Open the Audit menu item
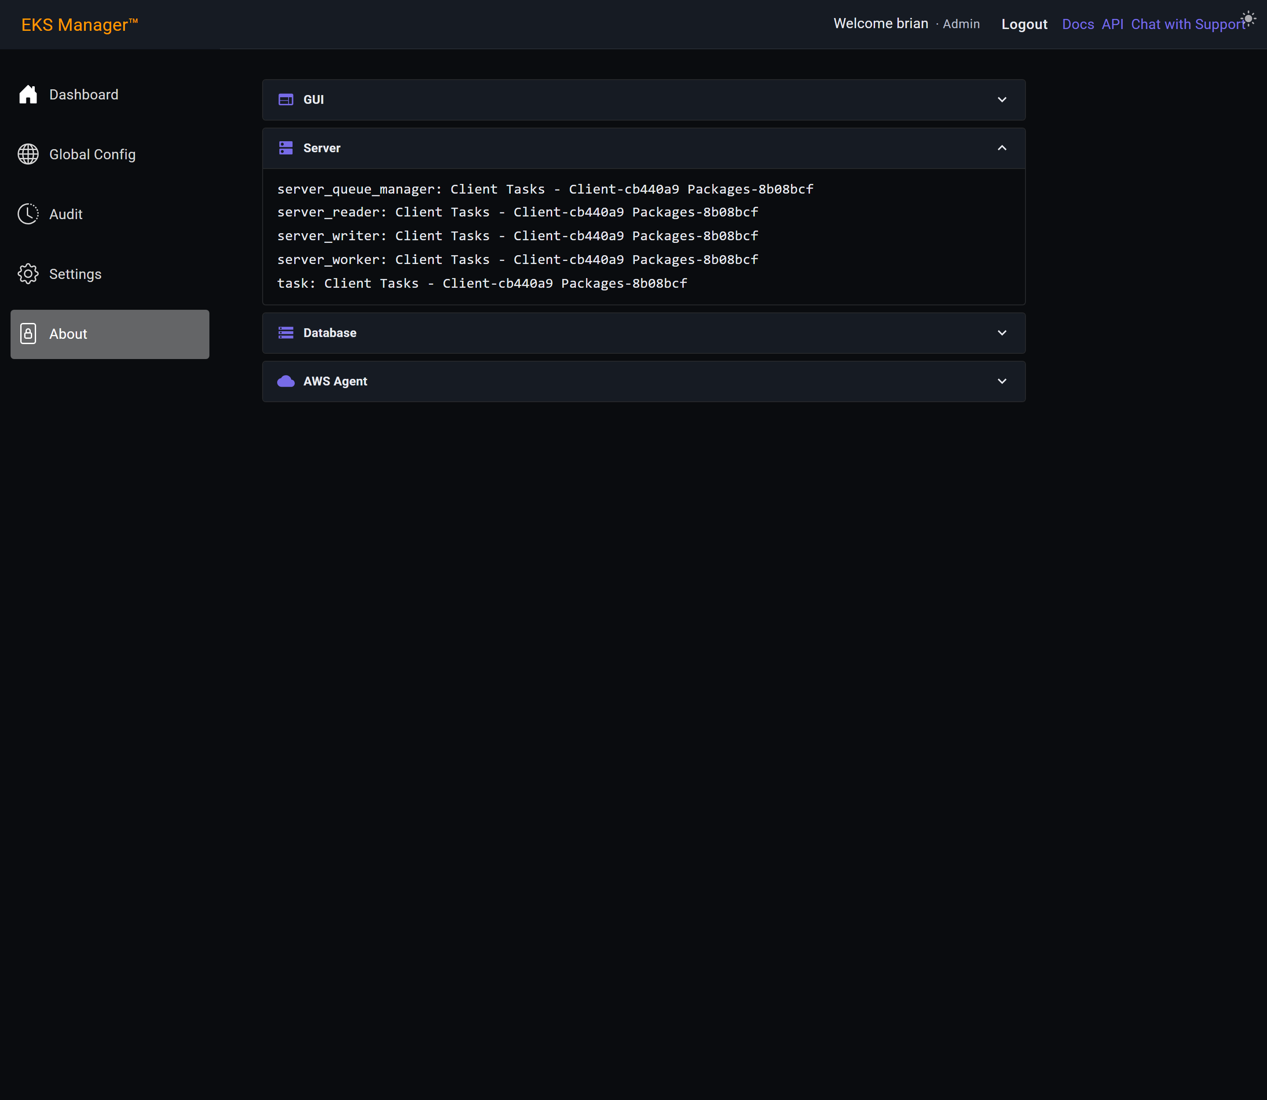The height and width of the screenshot is (1100, 1267). click(110, 214)
